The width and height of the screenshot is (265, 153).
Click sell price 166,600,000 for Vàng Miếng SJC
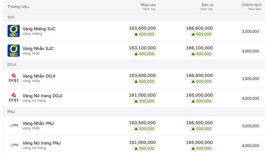point(199,28)
